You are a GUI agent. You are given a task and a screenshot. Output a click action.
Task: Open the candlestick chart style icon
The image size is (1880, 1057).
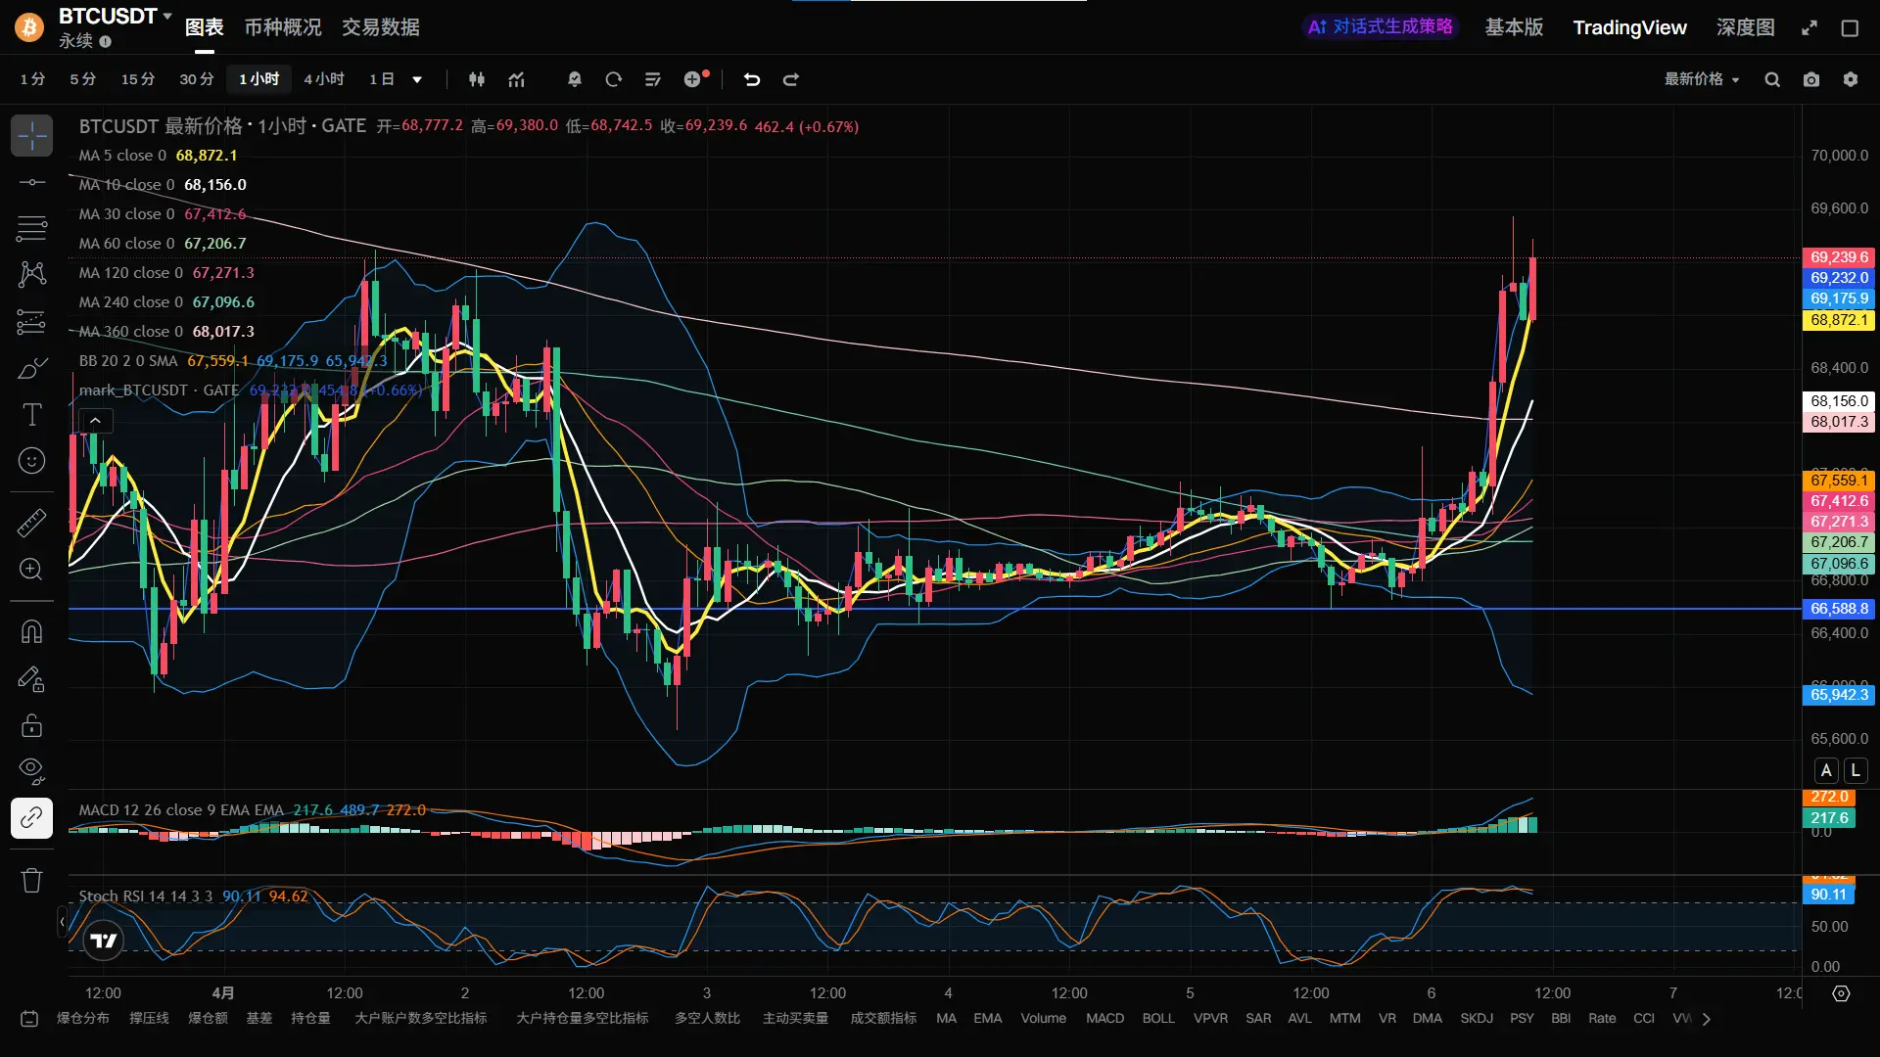[477, 79]
